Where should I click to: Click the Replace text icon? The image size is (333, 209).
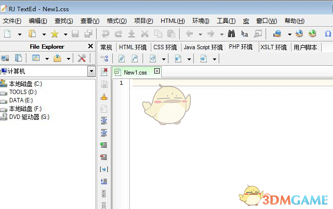(245, 34)
